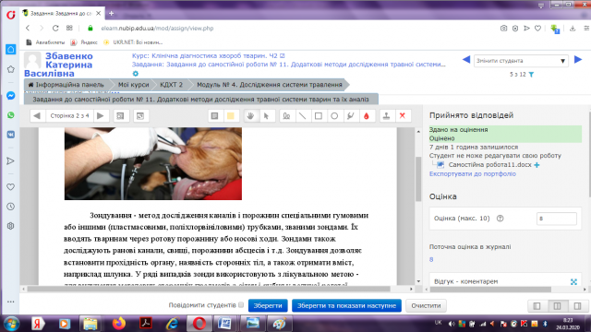Click 'Експортувати до портфоліо' link

click(472, 174)
